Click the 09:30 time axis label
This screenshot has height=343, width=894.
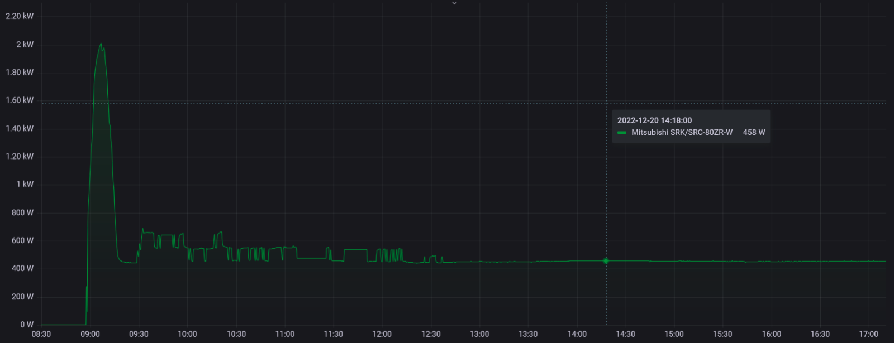coord(139,334)
